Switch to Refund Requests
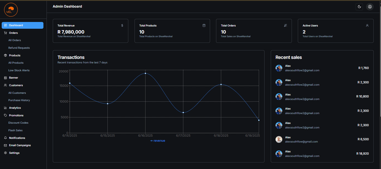Image resolution: width=381 pixels, height=169 pixels. tap(19, 48)
